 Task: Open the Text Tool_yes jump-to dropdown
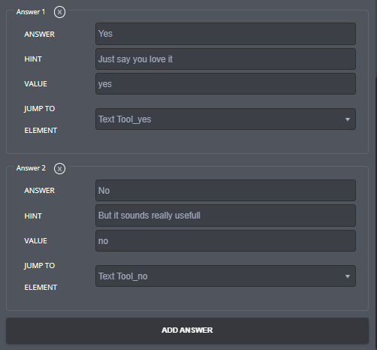[x=225, y=119]
